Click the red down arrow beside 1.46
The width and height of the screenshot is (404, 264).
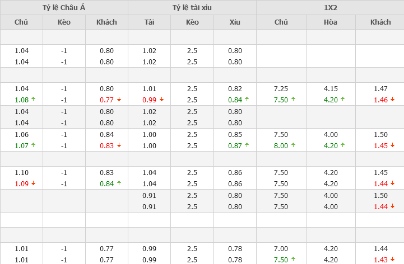coord(393,100)
